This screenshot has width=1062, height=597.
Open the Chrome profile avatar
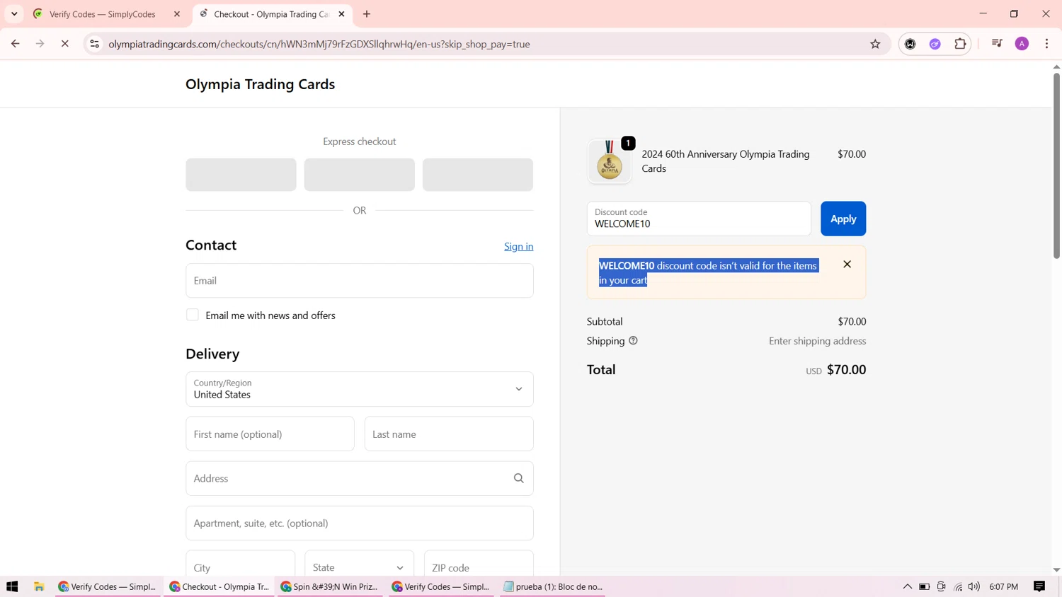(1022, 44)
